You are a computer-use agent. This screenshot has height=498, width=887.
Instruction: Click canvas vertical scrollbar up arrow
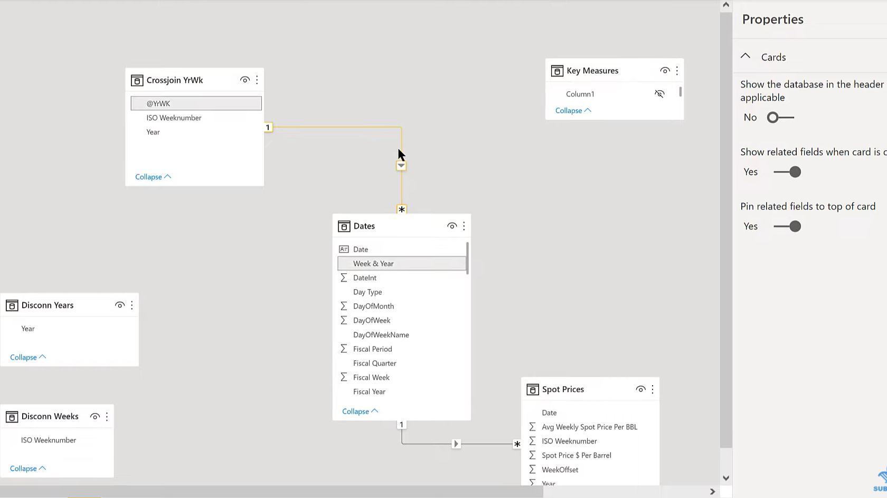[x=726, y=5]
